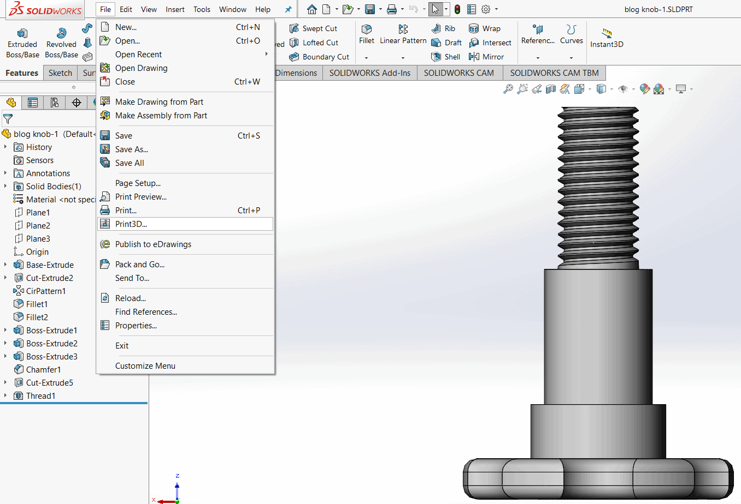The image size is (741, 504).
Task: Switch to SOLIDWORKS CAM TBM tab
Action: point(554,73)
